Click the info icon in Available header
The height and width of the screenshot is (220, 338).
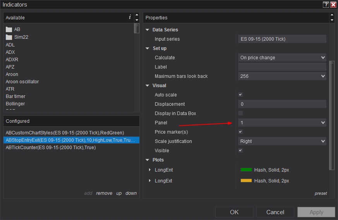coord(130,17)
